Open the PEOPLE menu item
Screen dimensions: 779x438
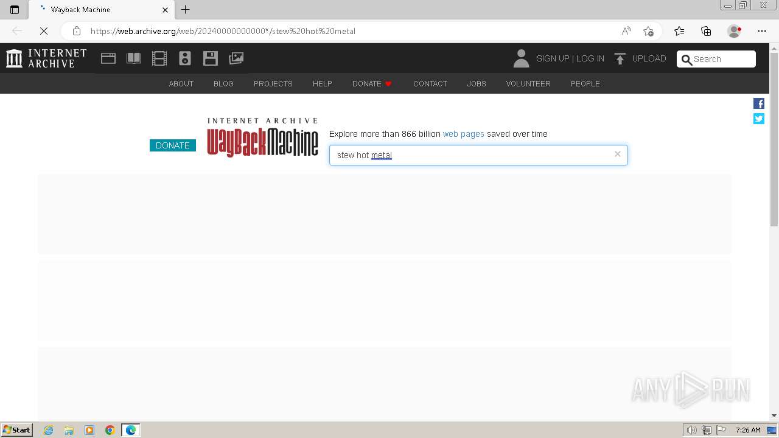point(585,84)
